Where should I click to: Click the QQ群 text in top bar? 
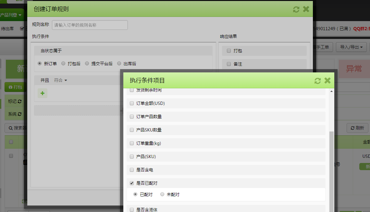(362, 29)
